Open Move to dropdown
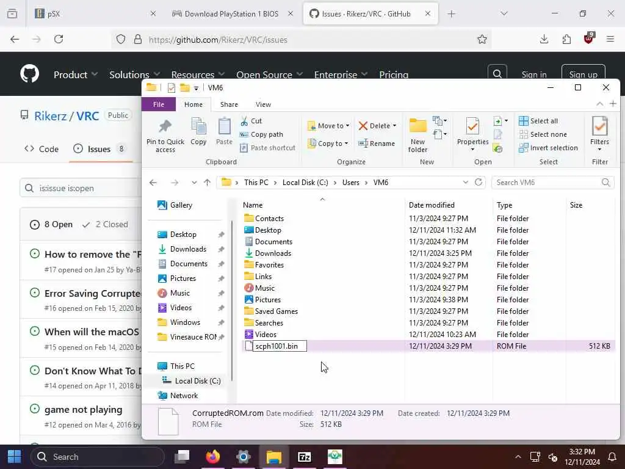This screenshot has width=625, height=469. (x=328, y=126)
